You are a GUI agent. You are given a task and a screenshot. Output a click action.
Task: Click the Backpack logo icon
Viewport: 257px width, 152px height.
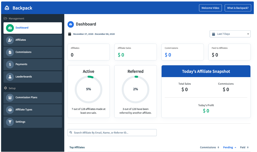click(x=7, y=8)
